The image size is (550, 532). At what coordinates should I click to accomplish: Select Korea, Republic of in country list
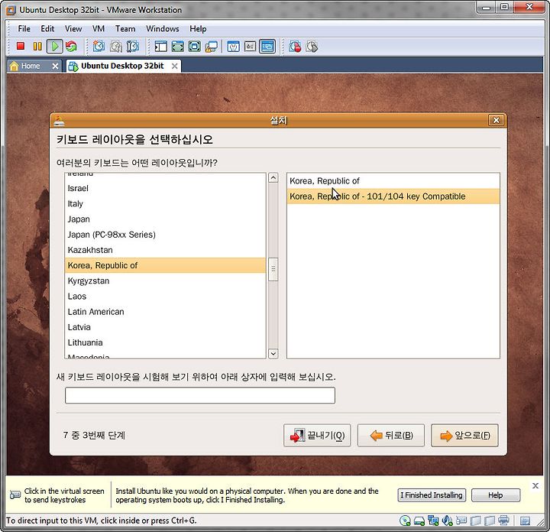click(165, 266)
